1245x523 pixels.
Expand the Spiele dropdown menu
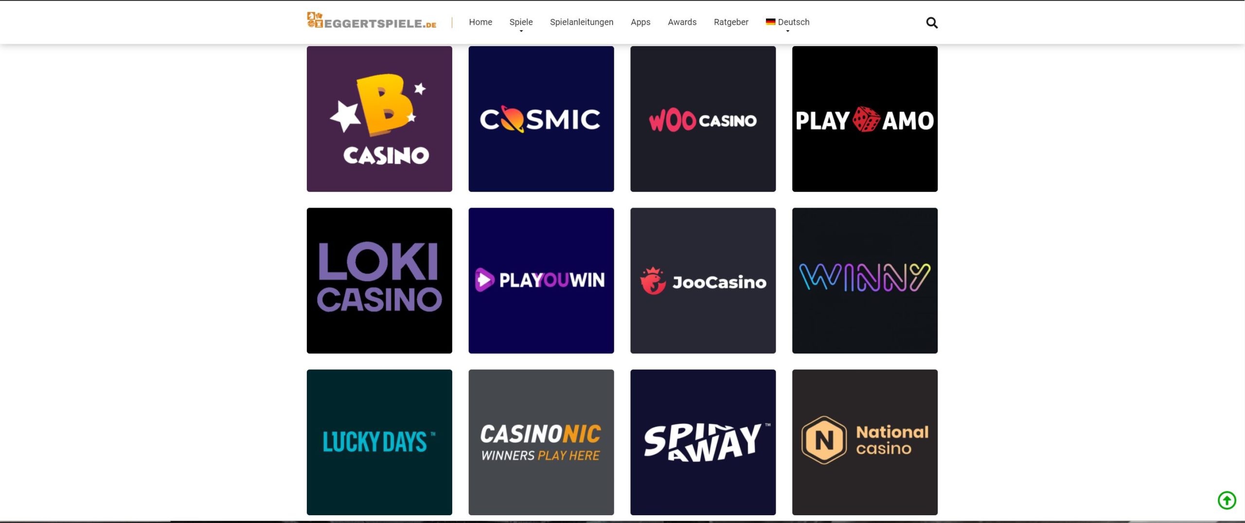point(521,22)
